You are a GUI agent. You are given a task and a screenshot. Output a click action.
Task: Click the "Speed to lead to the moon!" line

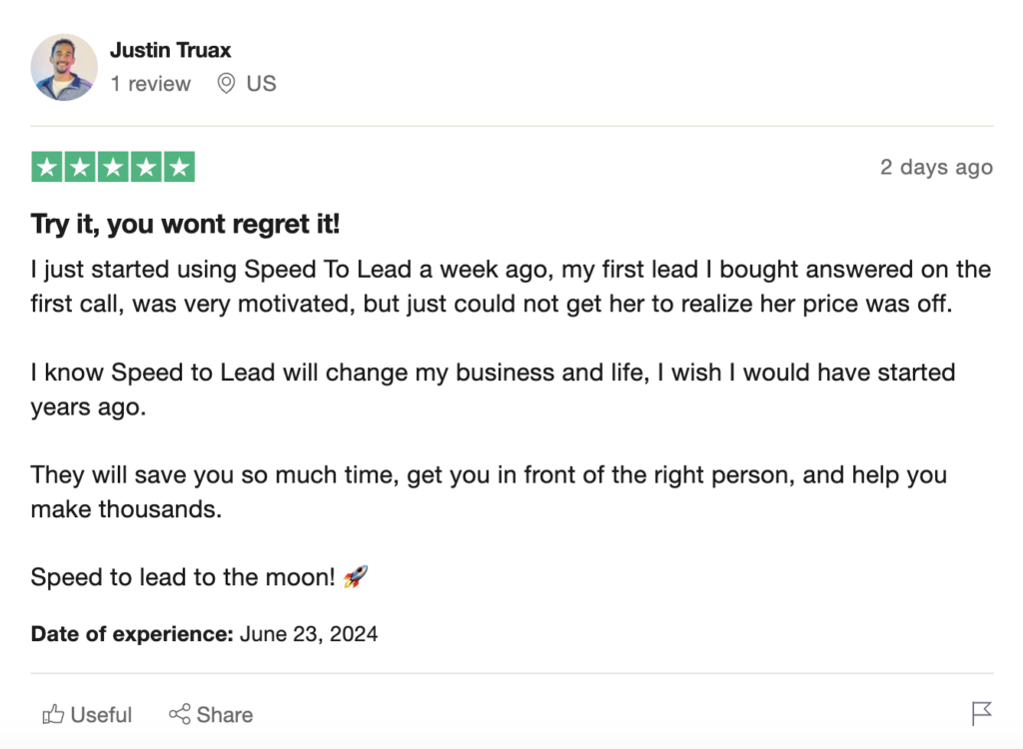tap(183, 577)
